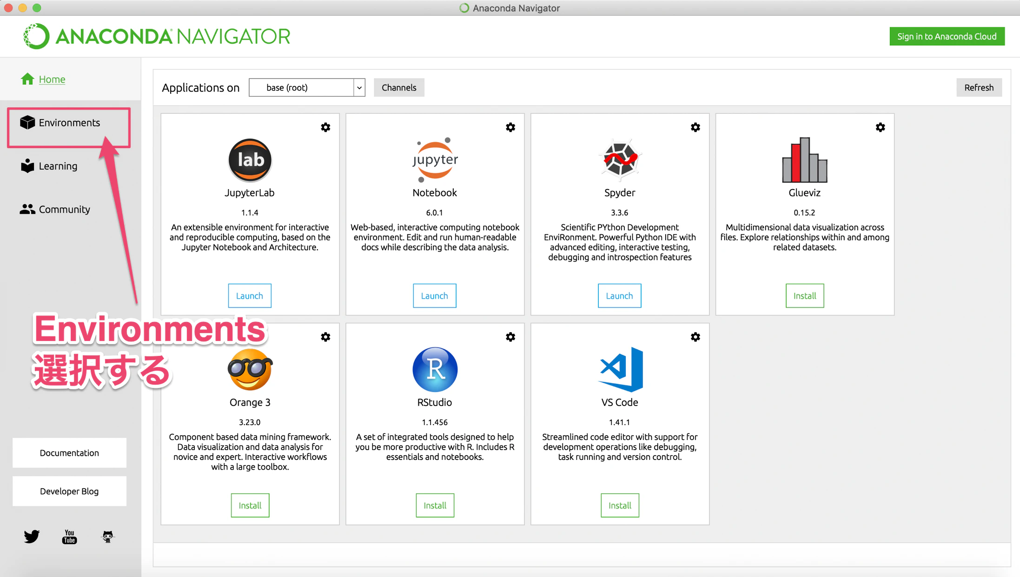Click the Glueviz version 0.15.2 text
The width and height of the screenshot is (1020, 577).
tap(804, 213)
